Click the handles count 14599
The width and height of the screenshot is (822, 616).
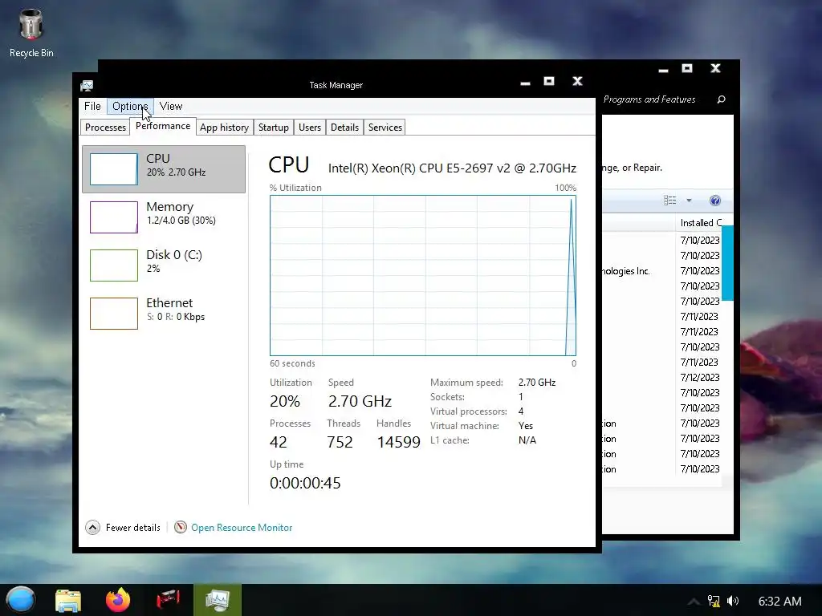click(398, 442)
